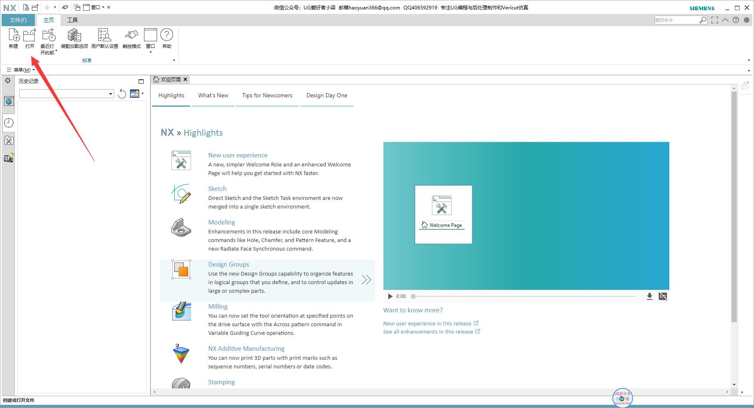754x408 pixels.
Task: Open NX Additive Manufacturing link
Action: pyautogui.click(x=246, y=349)
